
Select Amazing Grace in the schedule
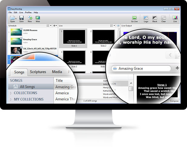[x=33, y=41]
